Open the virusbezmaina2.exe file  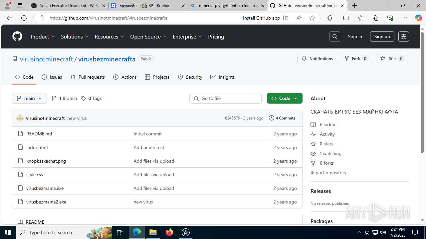46,202
